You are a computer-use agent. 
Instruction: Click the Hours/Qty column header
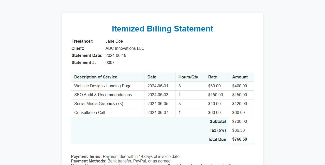point(188,77)
